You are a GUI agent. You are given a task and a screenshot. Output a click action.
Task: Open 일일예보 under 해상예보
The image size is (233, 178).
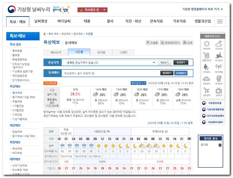pyautogui.click(x=17, y=131)
